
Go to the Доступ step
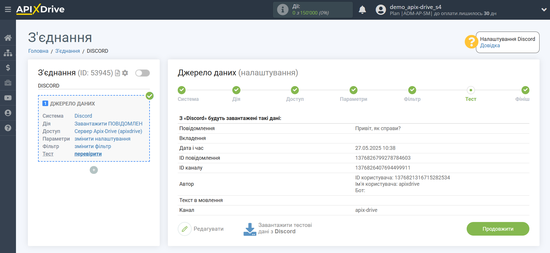(x=295, y=90)
